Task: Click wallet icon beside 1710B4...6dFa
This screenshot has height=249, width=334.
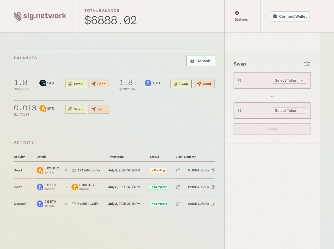Action: click(x=74, y=171)
